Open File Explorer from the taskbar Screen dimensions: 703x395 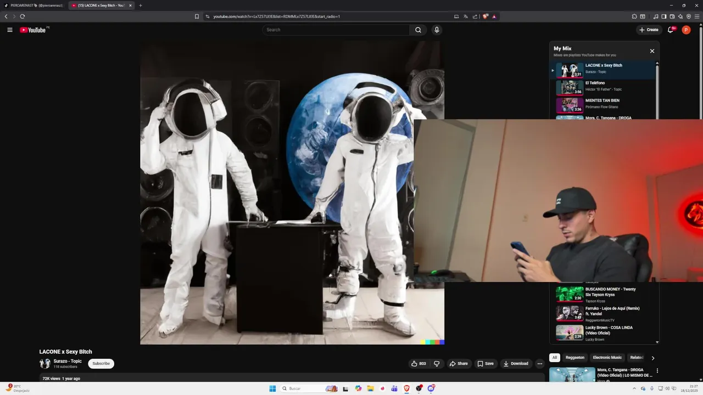370,388
